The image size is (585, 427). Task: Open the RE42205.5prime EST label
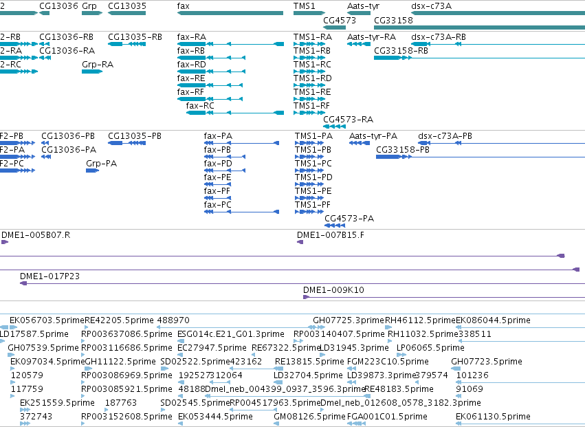click(x=120, y=320)
